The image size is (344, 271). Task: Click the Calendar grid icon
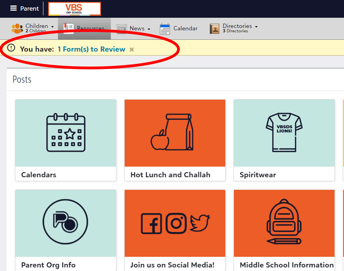pos(165,29)
